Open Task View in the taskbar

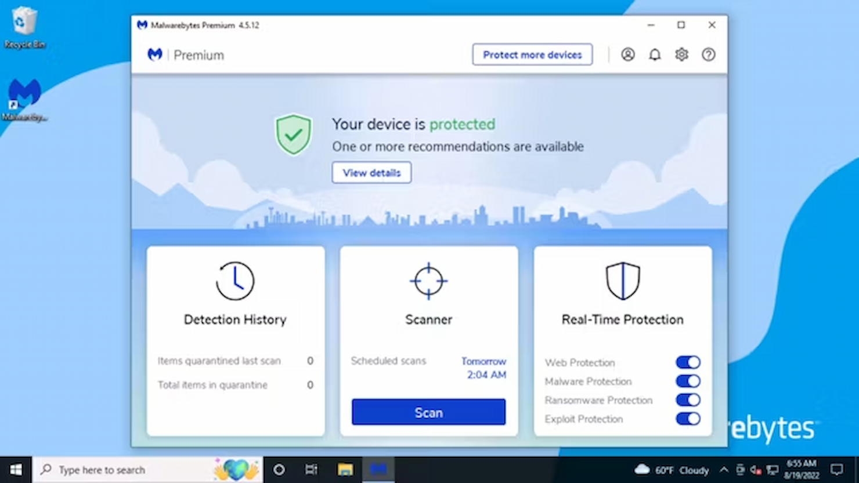tap(312, 470)
